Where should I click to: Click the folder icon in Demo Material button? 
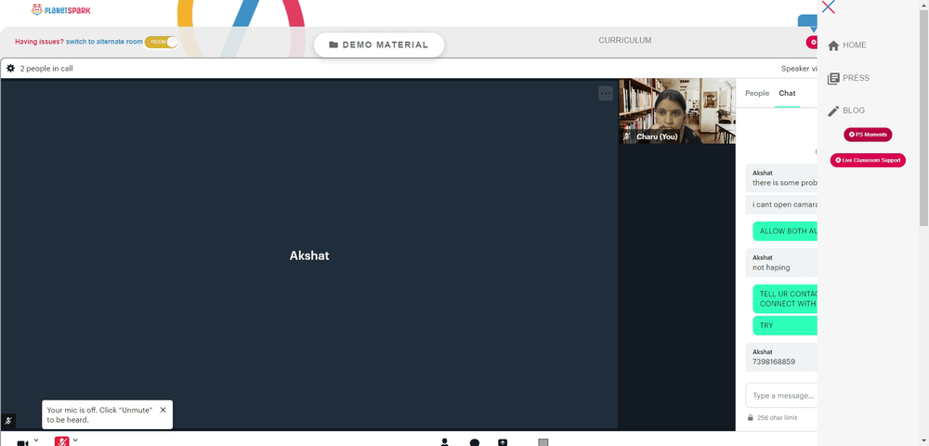coord(334,45)
